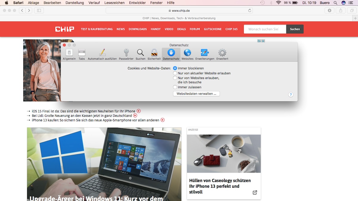Open external link icon on Caseology ad
This screenshot has width=358, height=201.
255,192
